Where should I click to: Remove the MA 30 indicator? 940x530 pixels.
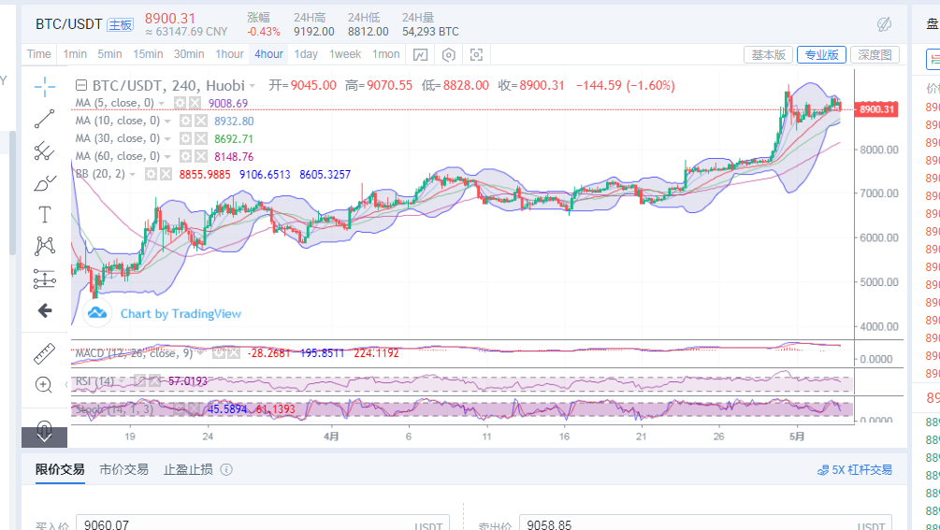201,139
